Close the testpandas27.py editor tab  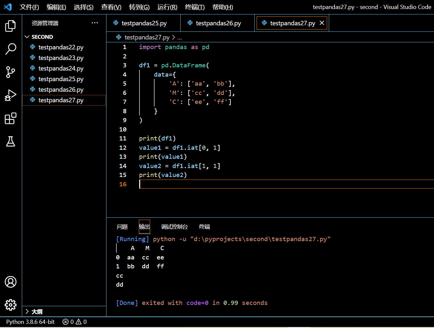point(322,23)
